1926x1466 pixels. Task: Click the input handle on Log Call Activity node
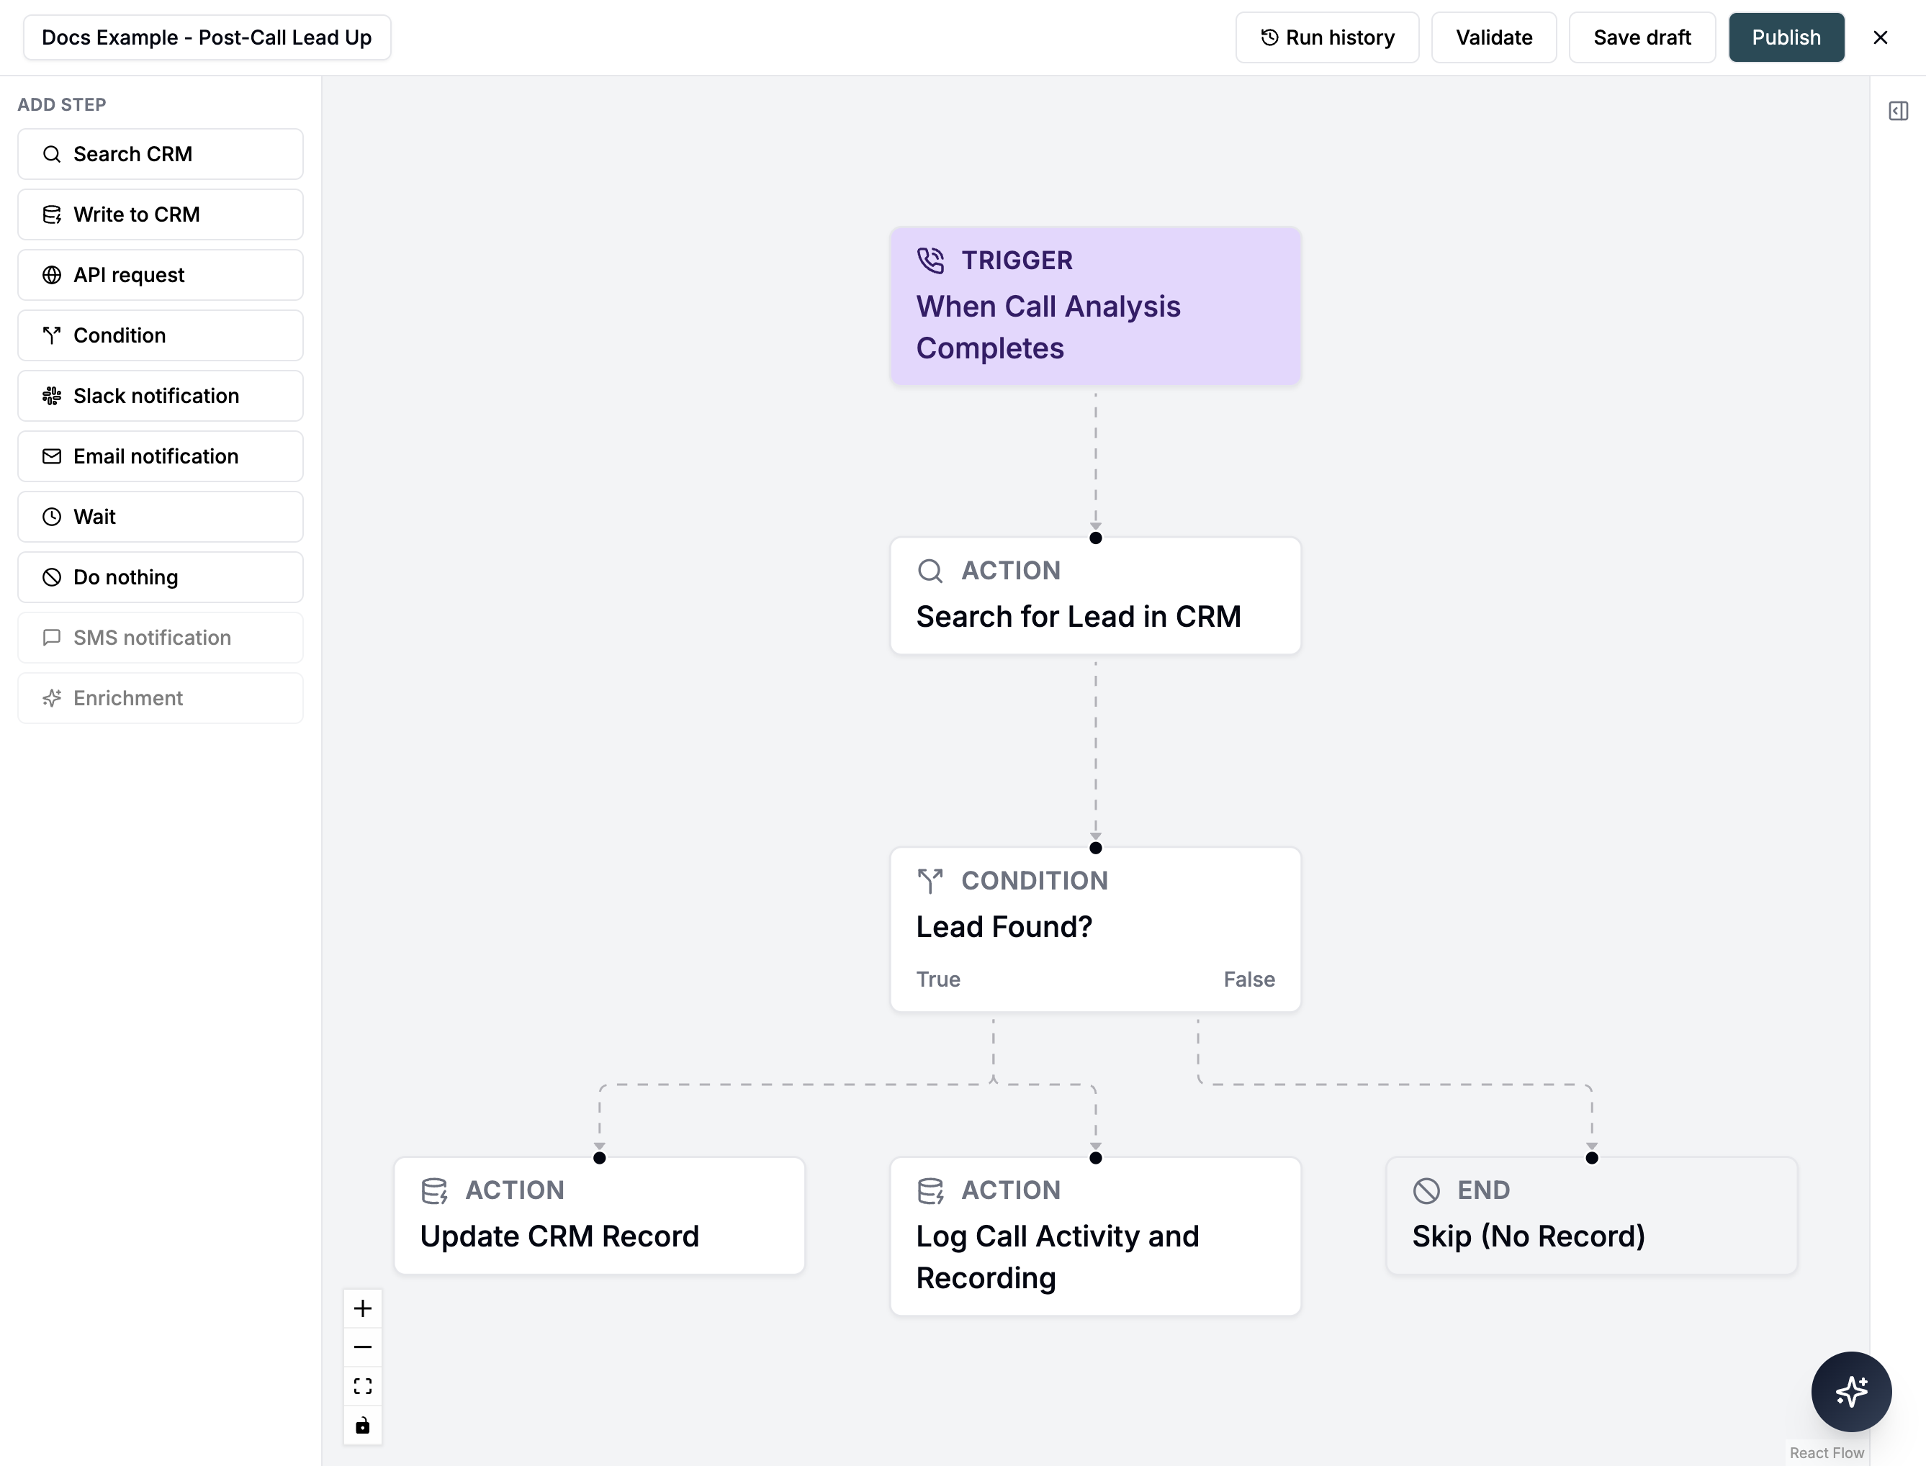(1096, 1158)
